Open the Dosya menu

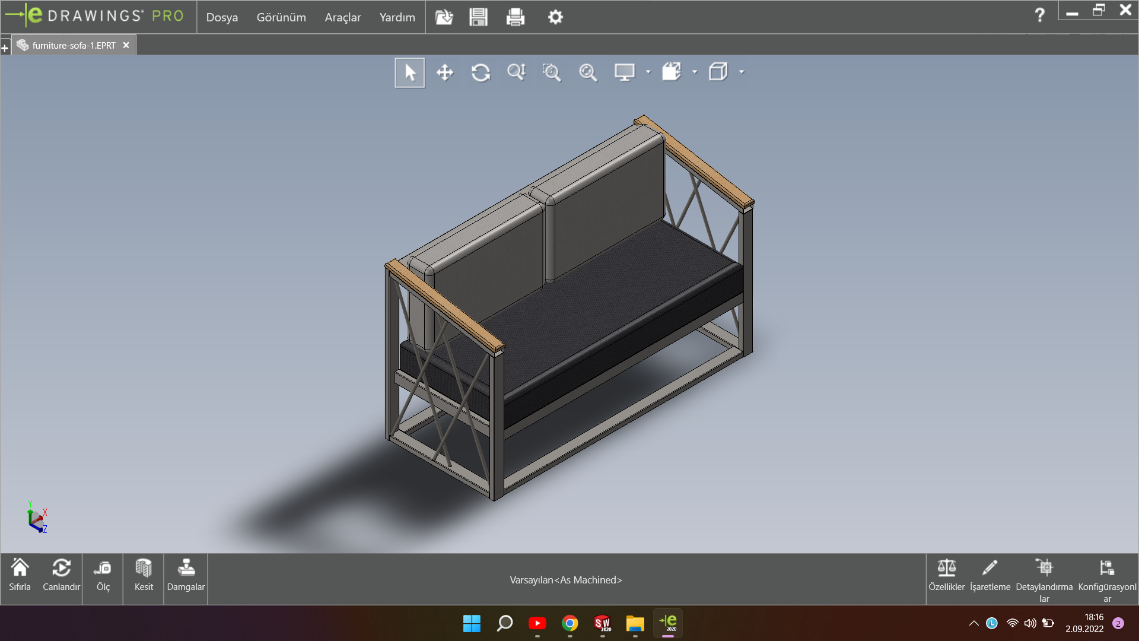coord(222,17)
